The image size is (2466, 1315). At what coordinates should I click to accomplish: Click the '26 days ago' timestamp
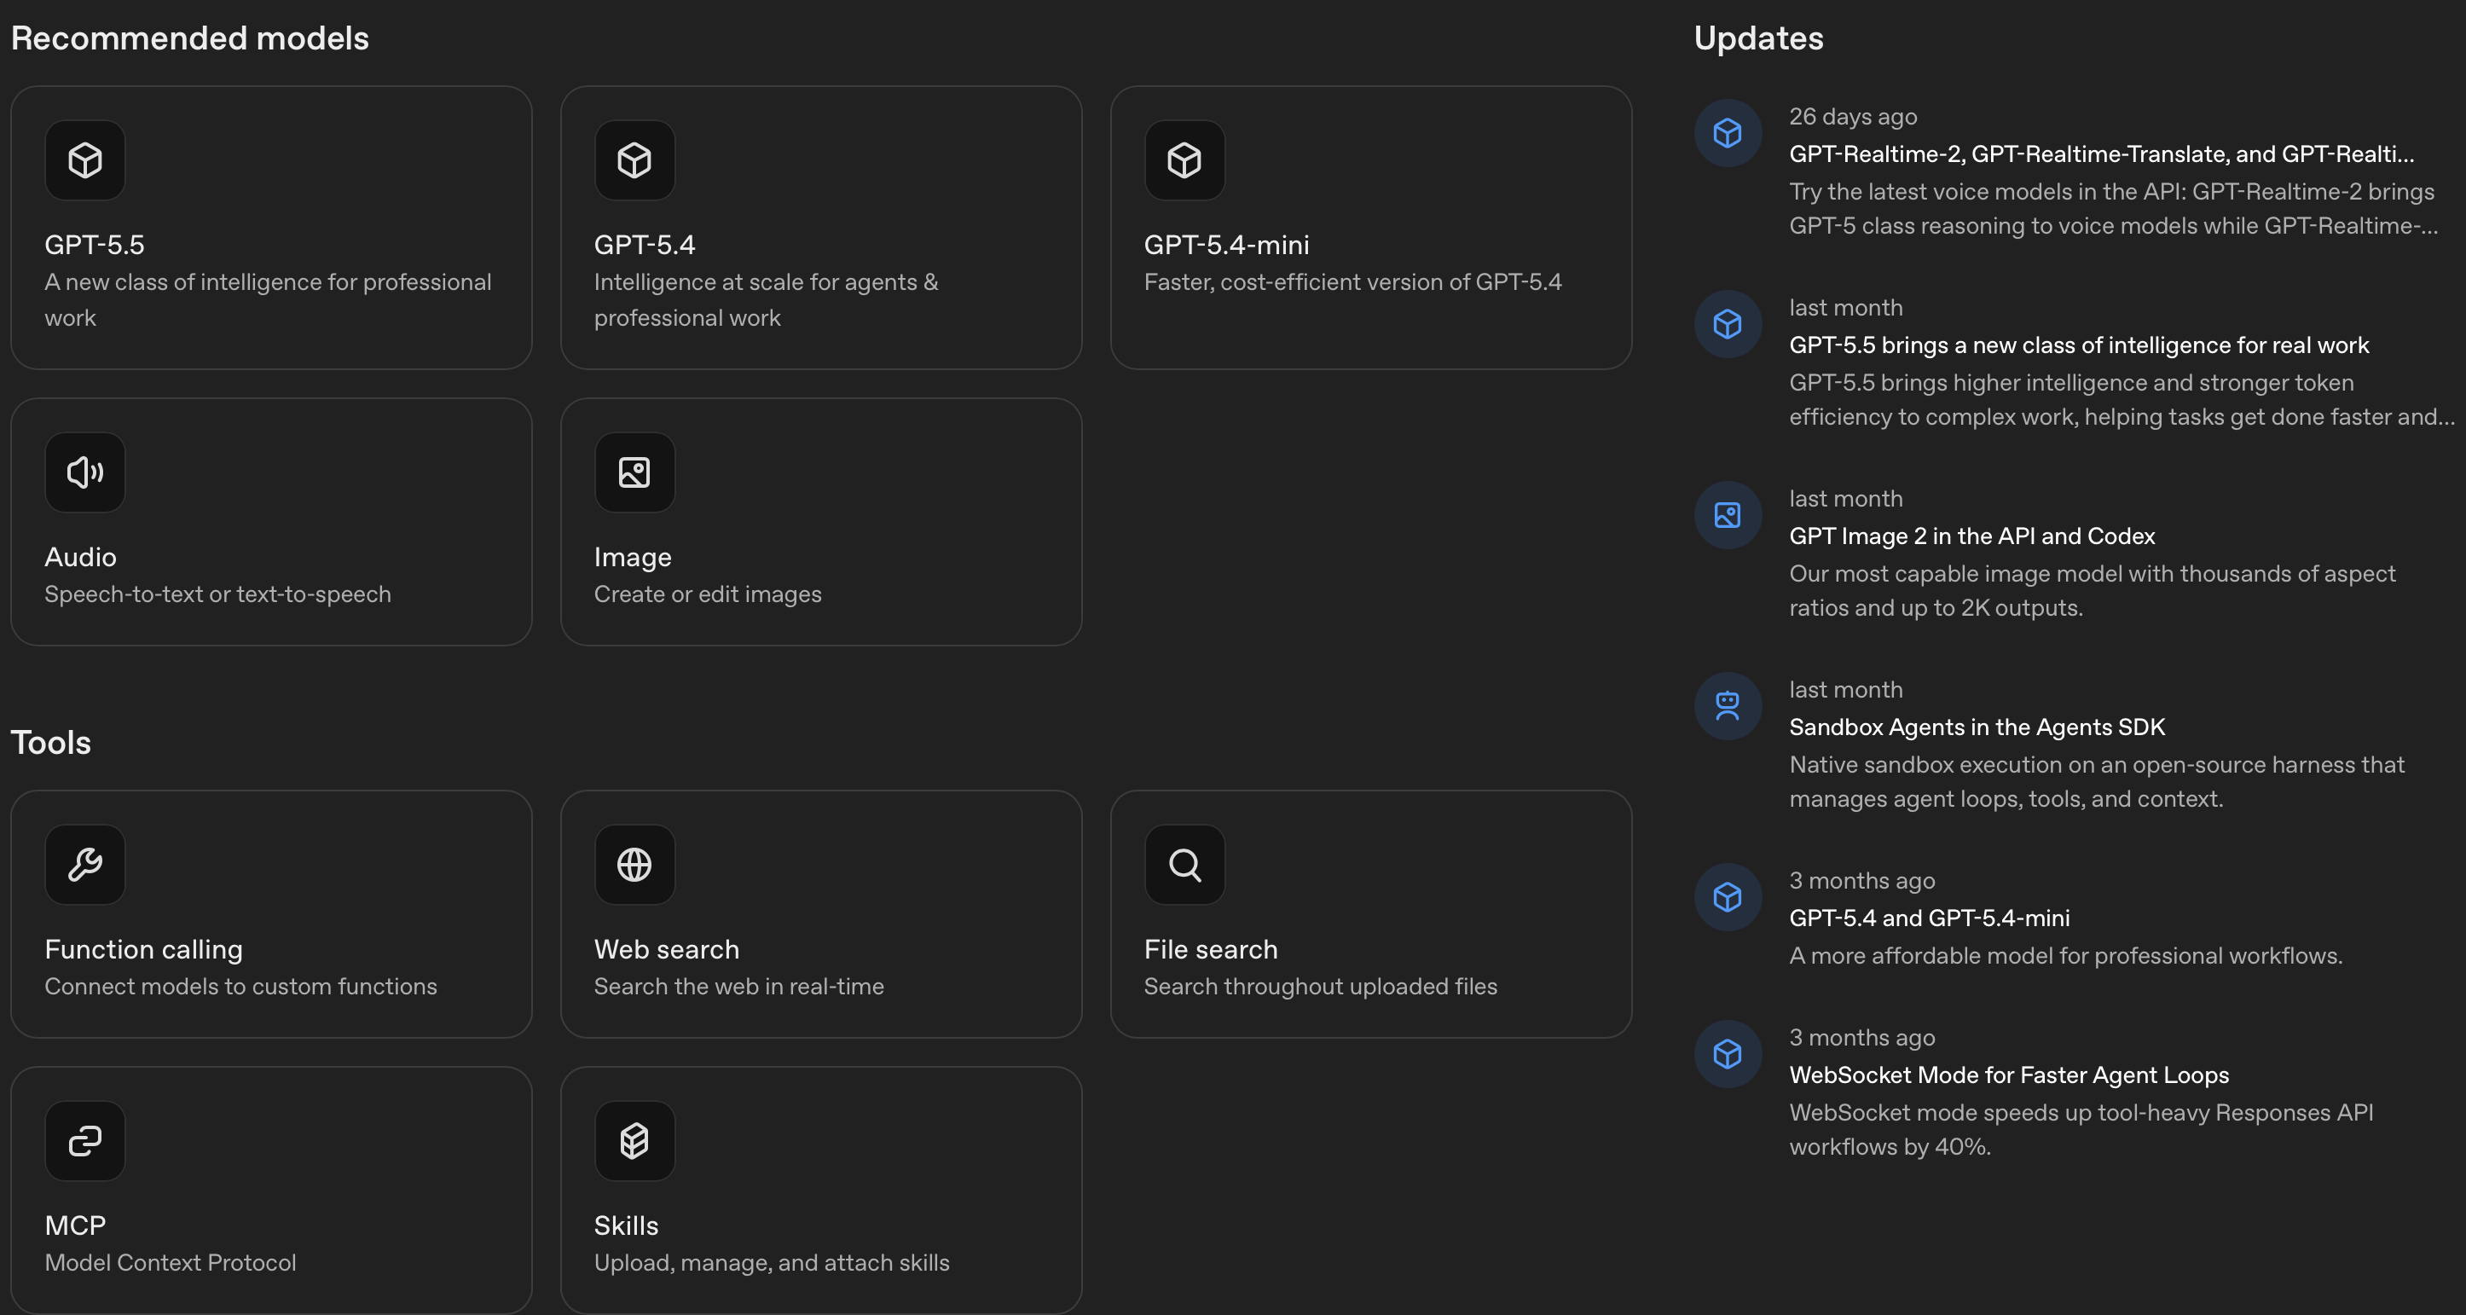click(1852, 117)
